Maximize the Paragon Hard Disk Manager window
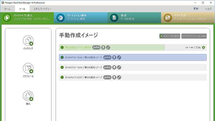 pyautogui.click(x=203, y=3)
